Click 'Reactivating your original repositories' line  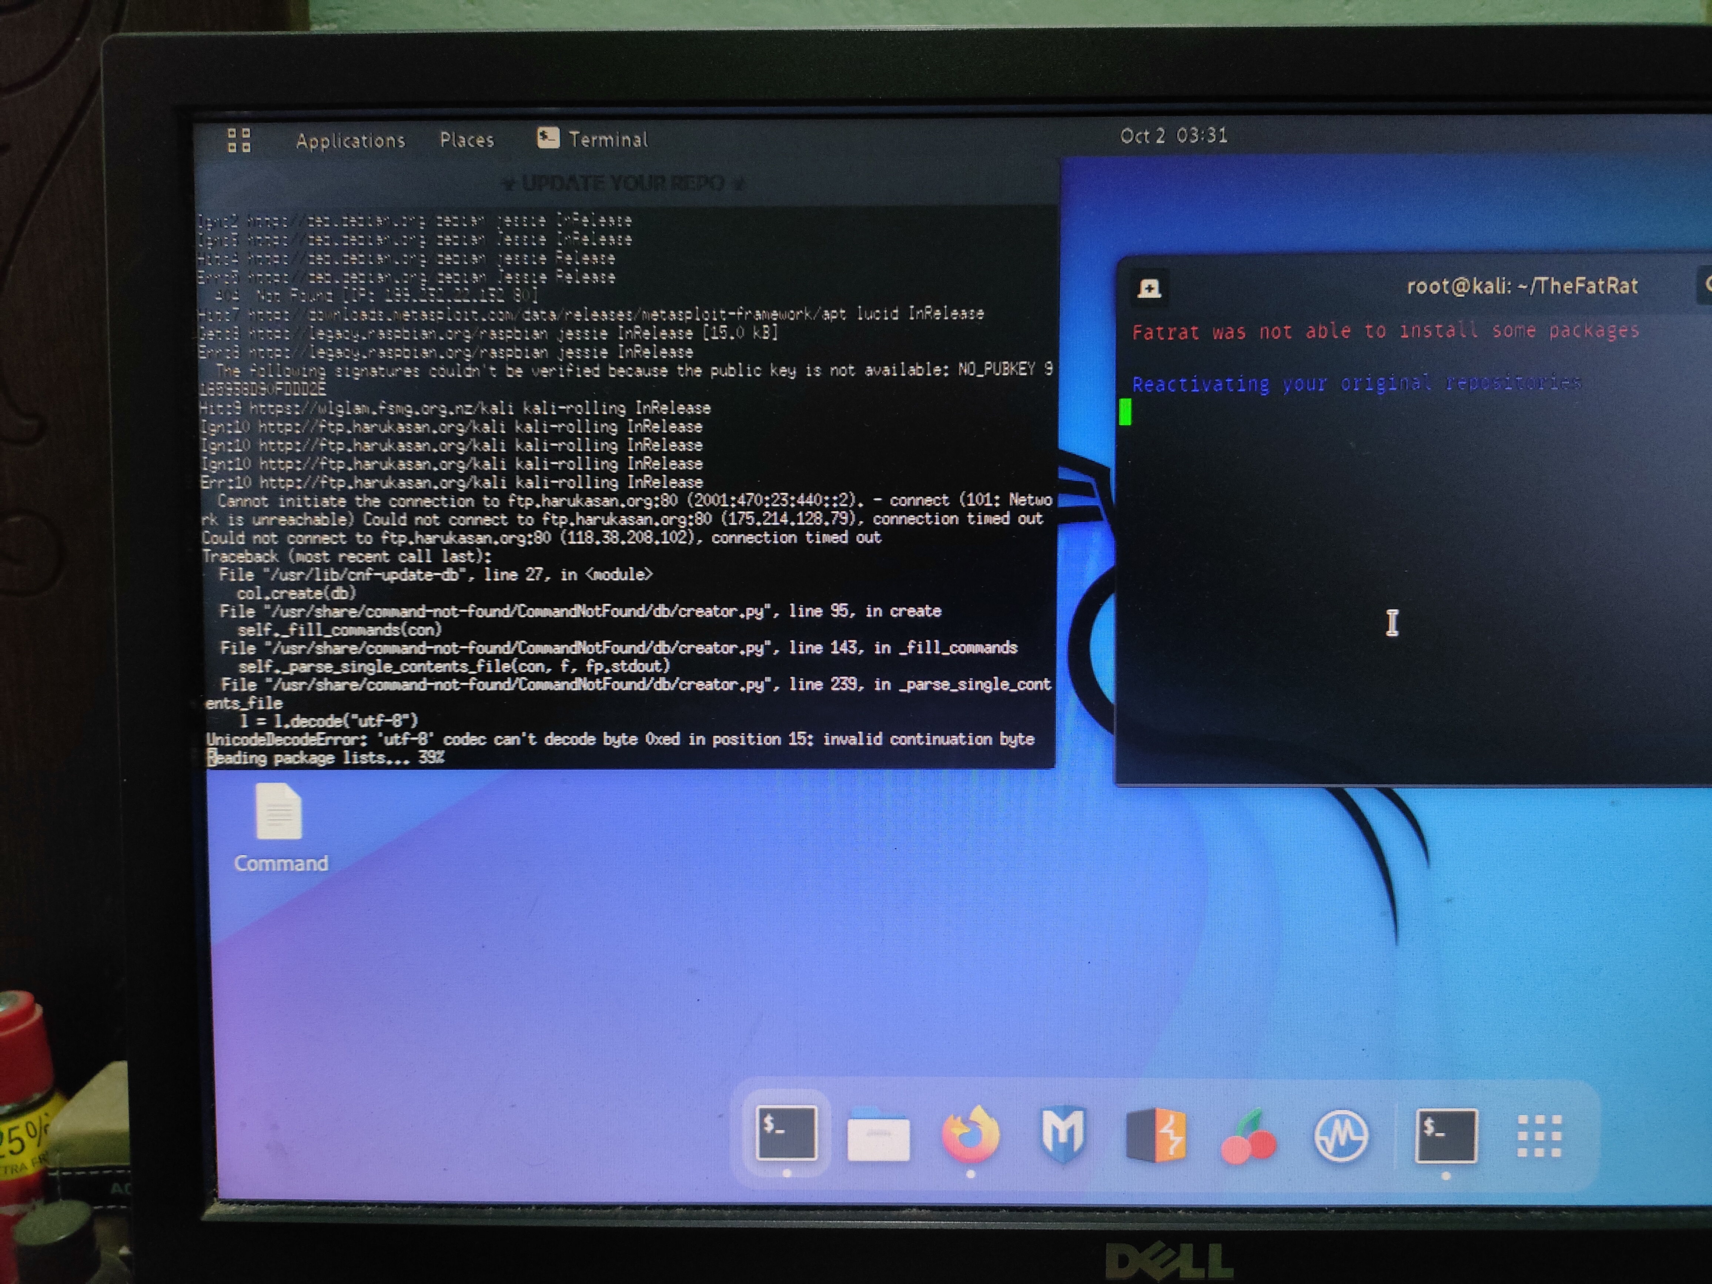coord(1356,383)
